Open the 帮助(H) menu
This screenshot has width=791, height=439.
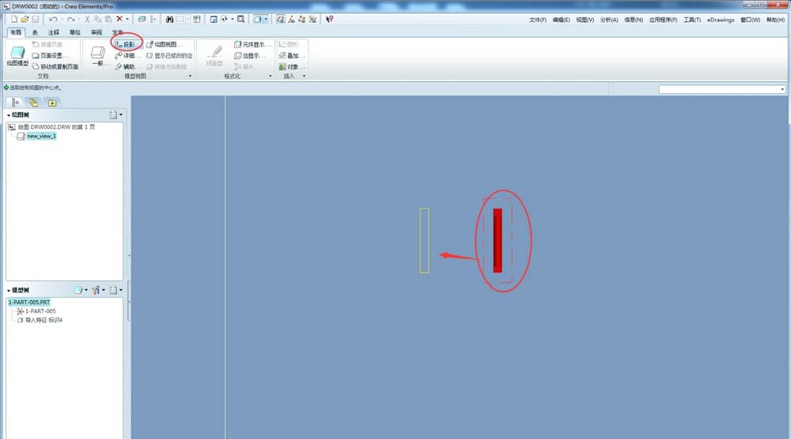775,20
